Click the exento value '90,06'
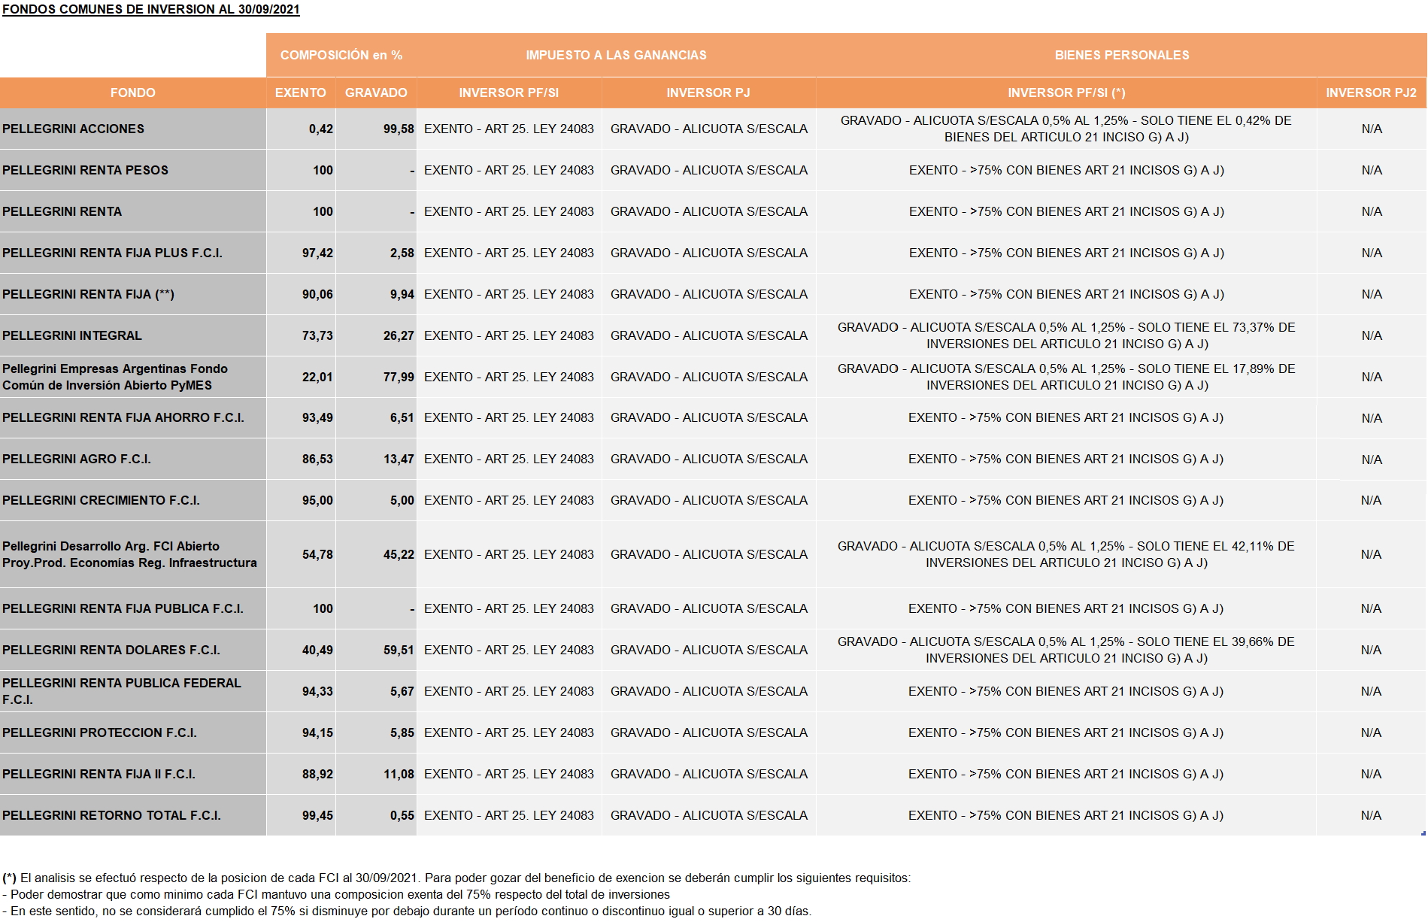 point(317,294)
